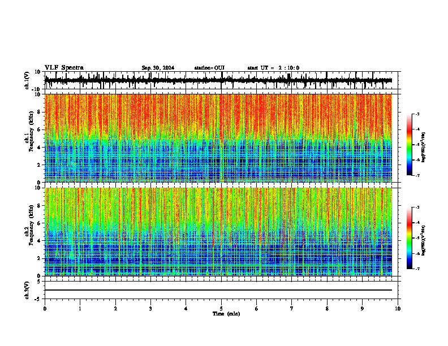Click the ch.1 voltage waveform trace

pos(218,80)
